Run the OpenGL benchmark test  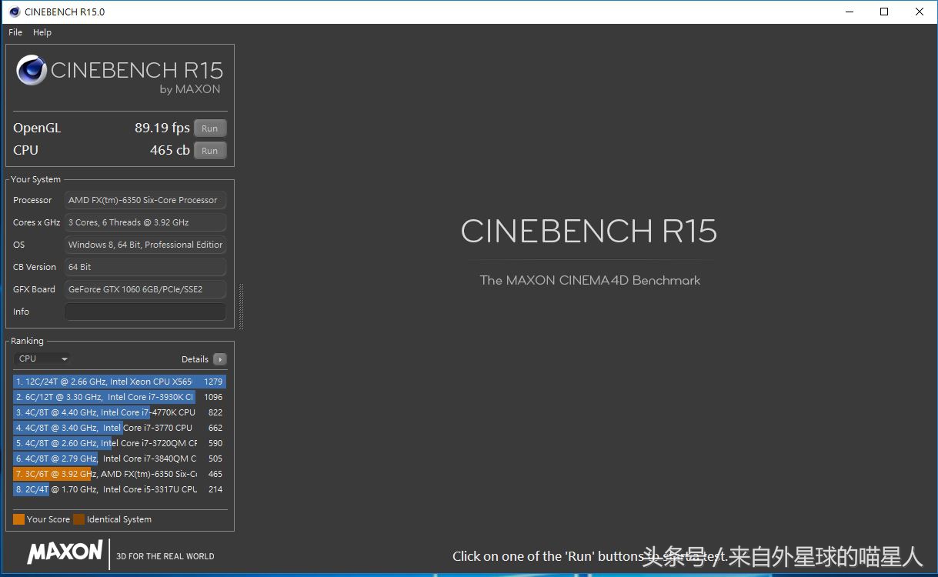(x=209, y=128)
